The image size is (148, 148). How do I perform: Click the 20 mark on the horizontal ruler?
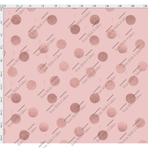tap(133, 6)
